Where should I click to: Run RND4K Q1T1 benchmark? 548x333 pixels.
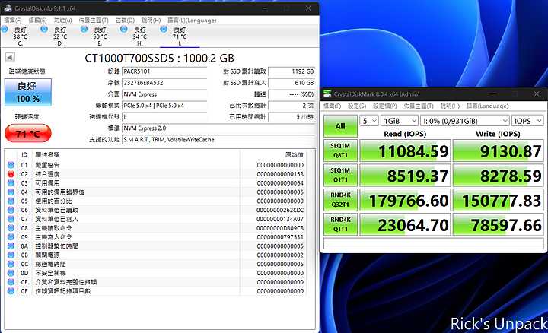(340, 224)
